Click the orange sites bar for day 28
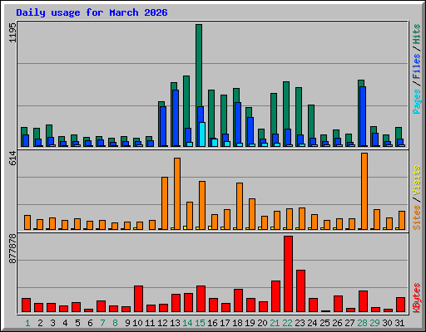 [x=364, y=191]
